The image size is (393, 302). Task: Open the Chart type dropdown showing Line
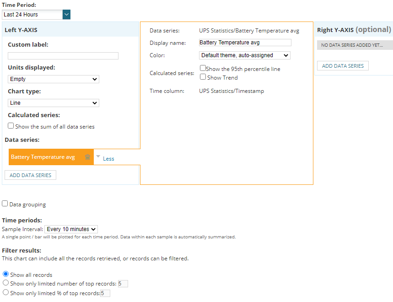tap(54, 103)
